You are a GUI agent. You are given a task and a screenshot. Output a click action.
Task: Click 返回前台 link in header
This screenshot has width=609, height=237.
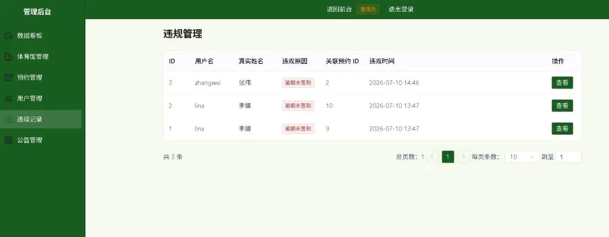tap(339, 10)
